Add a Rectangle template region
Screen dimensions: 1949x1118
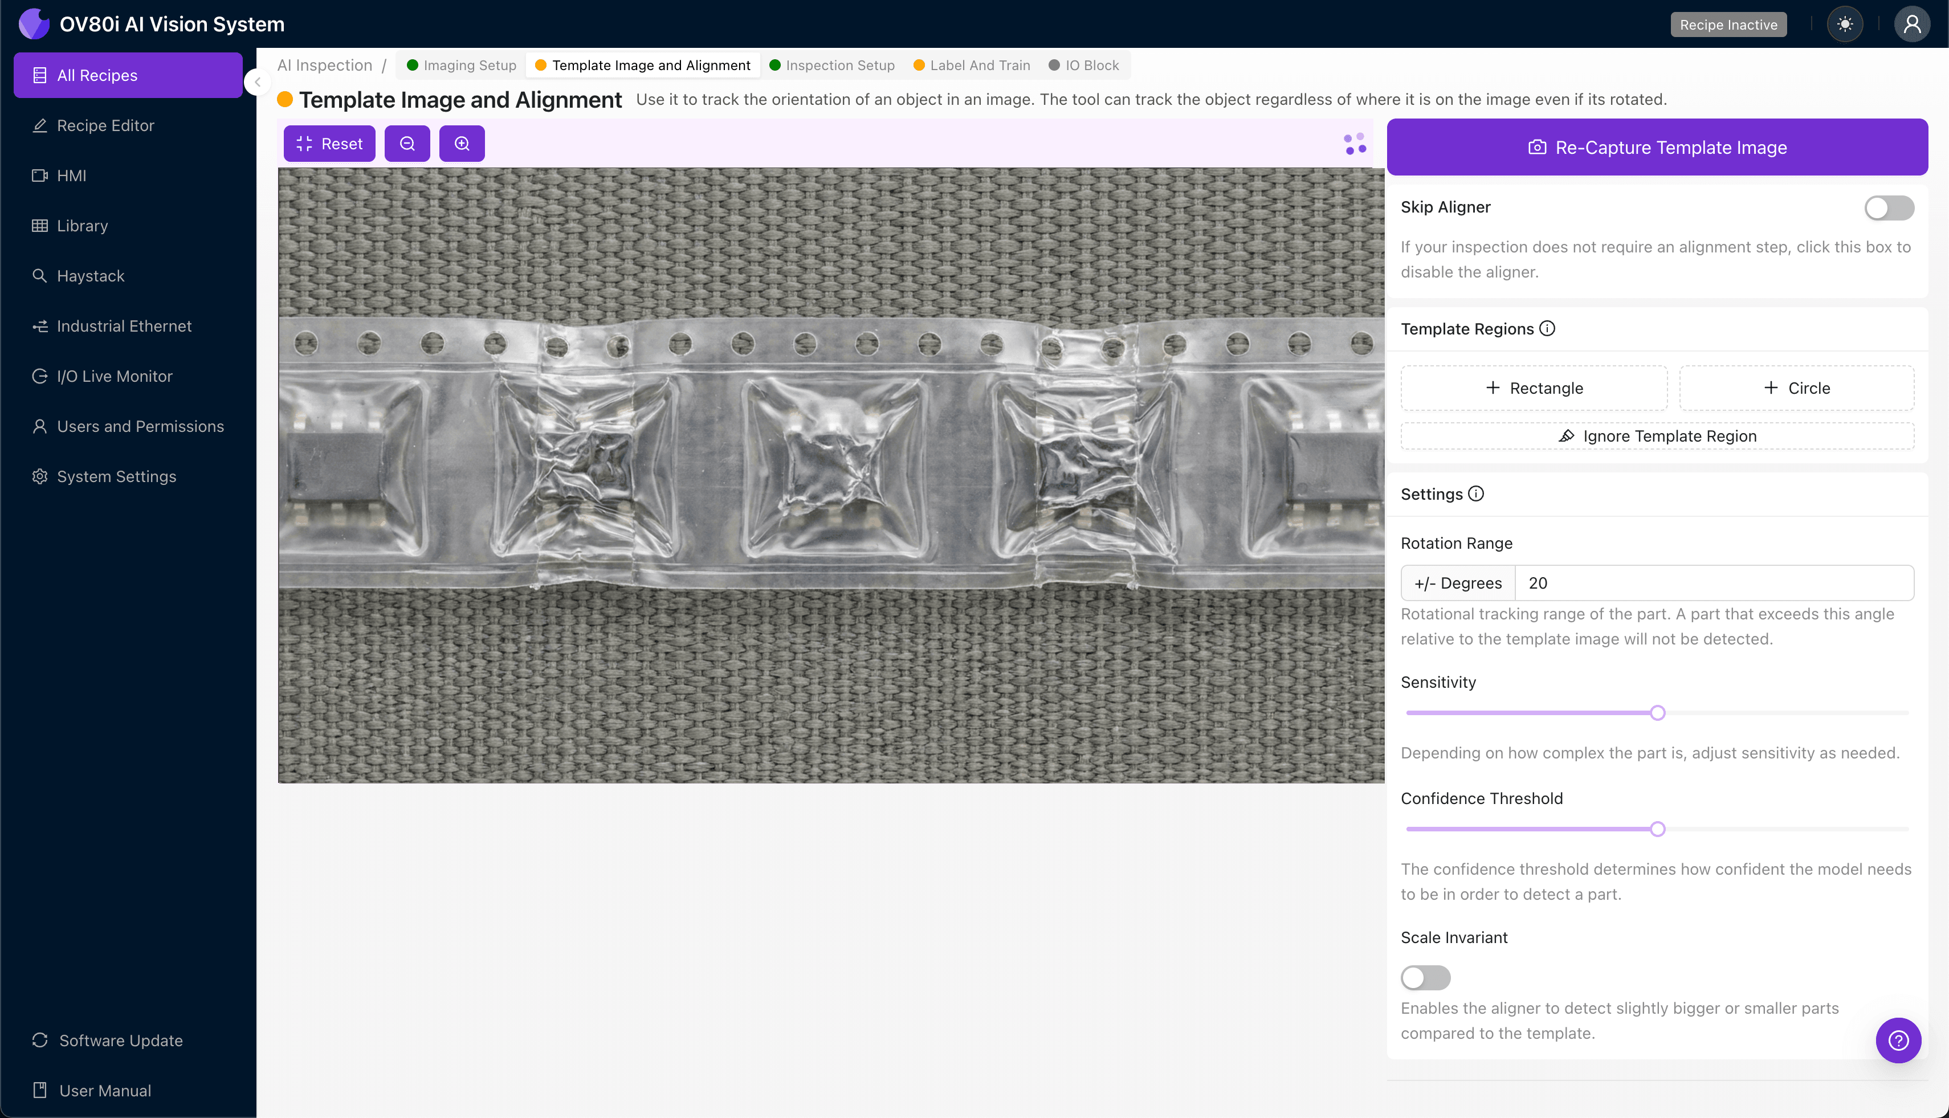pyautogui.click(x=1534, y=388)
